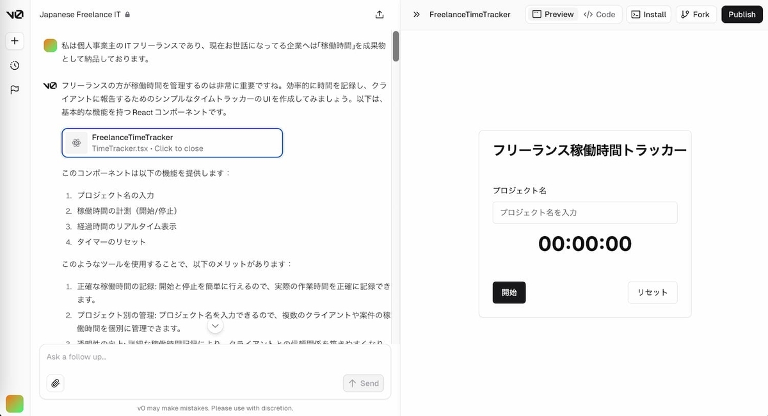
Task: Start a new chat with the plus icon
Action: pos(14,40)
